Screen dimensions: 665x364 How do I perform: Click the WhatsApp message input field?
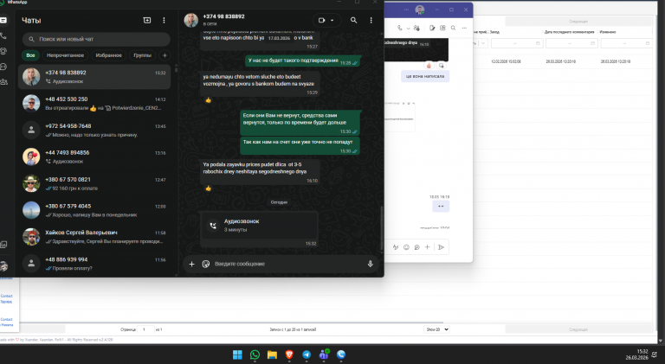[288, 264]
